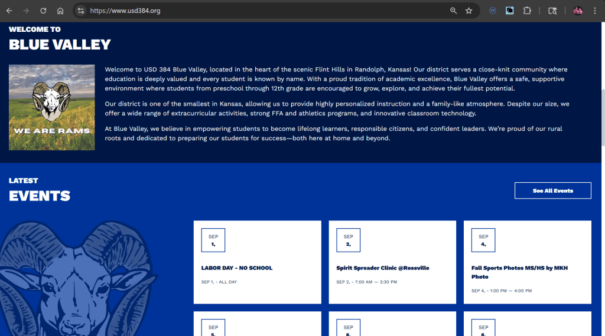Click the We Are Rams image
605x336 pixels.
tap(52, 107)
